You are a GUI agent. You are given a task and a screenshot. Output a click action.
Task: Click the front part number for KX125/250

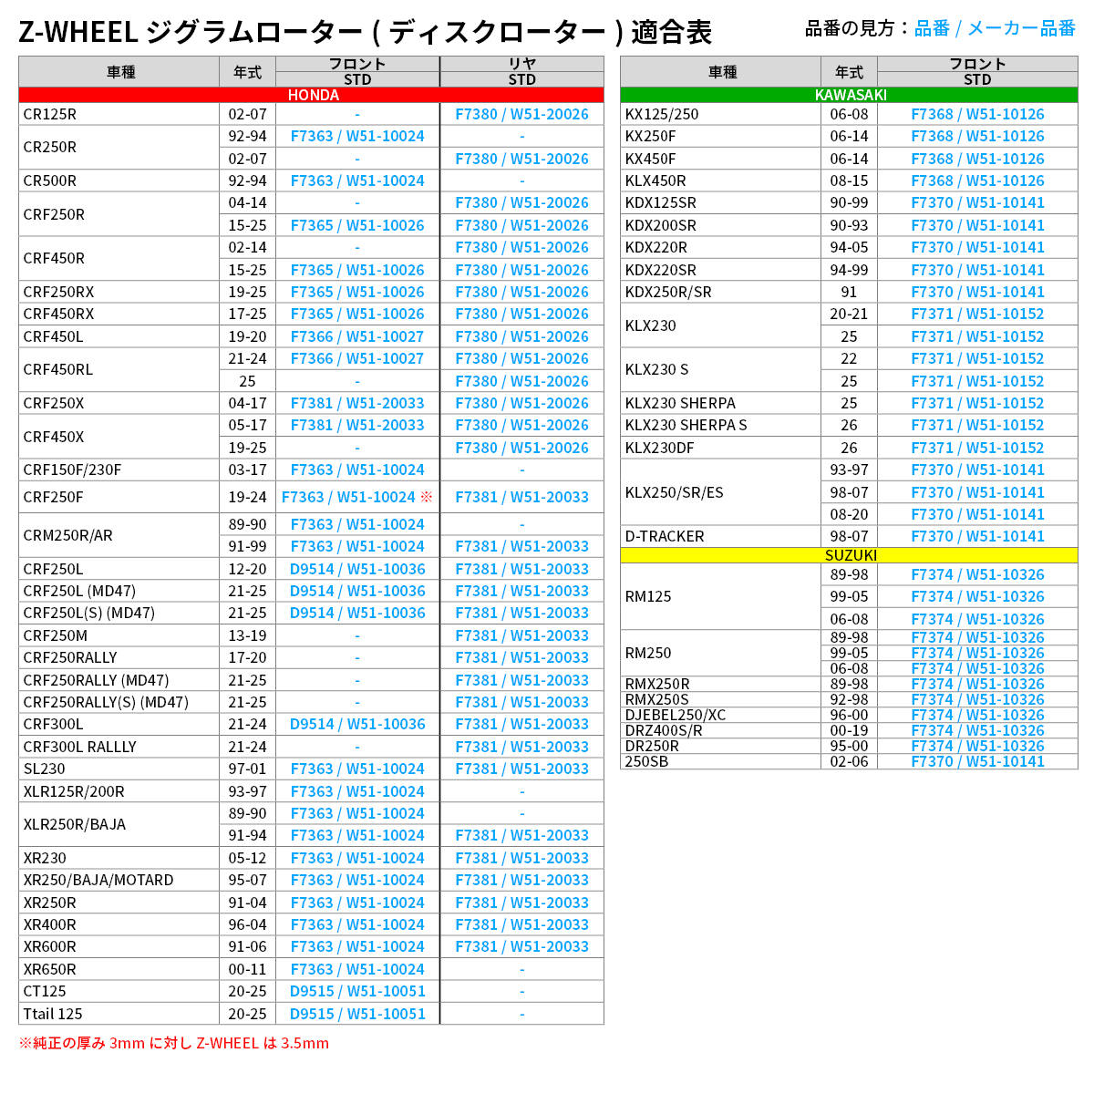pos(977,114)
